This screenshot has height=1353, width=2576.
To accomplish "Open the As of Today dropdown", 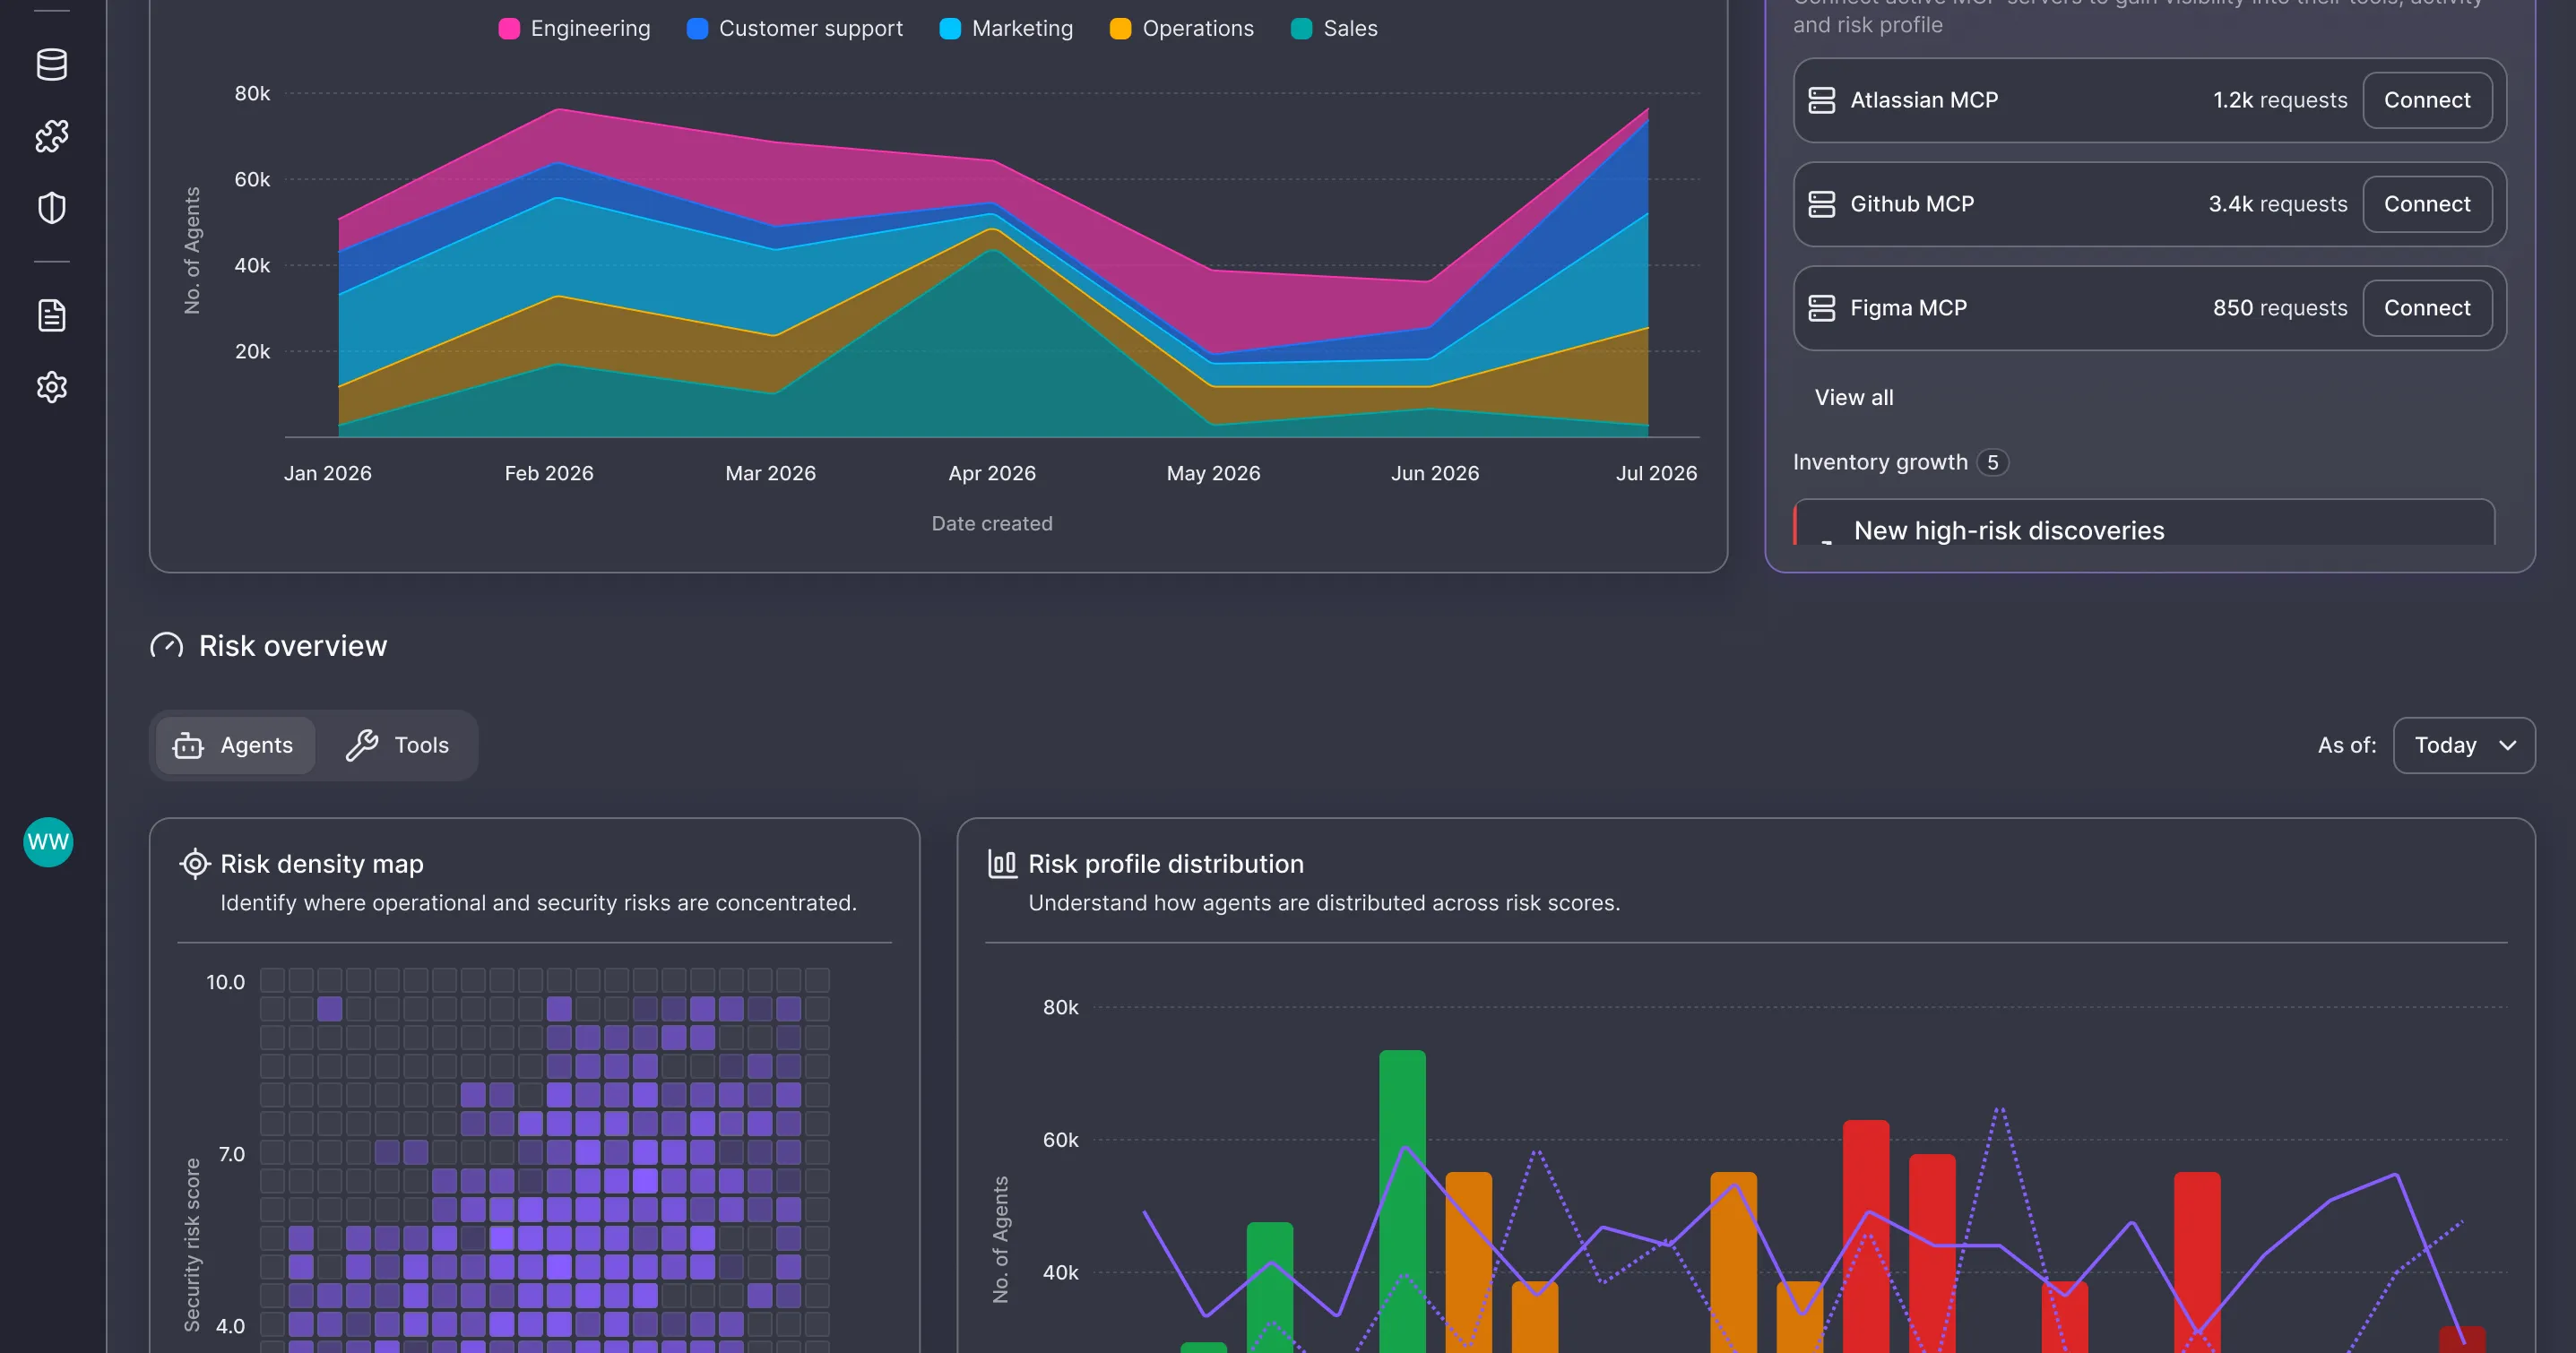I will pos(2464,745).
